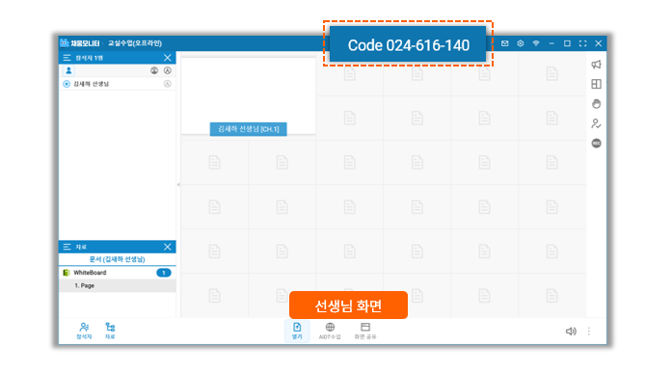Viewport: 645px width, 372px height.
Task: Open settings gear in title bar
Action: tap(521, 43)
